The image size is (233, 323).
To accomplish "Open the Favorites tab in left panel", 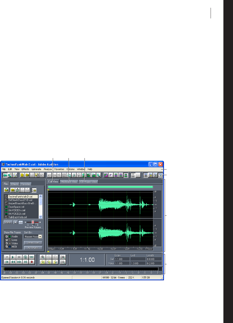I will pos(26,184).
